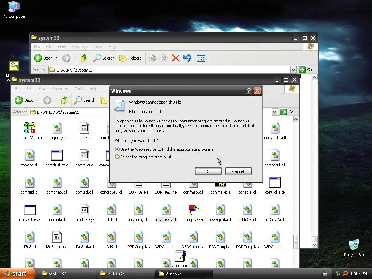Click Undo arrow in back system32 toolbar
Viewport: 372px width, 279px height.
tap(187, 58)
